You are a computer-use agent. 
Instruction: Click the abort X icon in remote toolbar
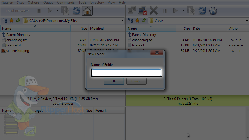pyautogui.click(x=154, y=11)
